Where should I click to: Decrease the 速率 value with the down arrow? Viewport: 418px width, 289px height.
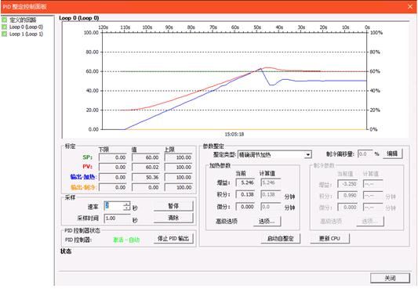(x=127, y=208)
